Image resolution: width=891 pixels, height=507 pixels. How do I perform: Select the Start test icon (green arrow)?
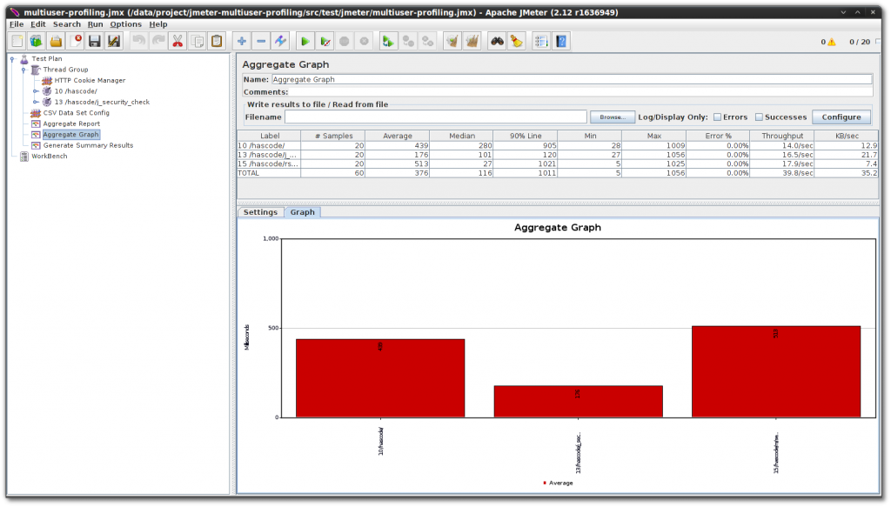306,41
